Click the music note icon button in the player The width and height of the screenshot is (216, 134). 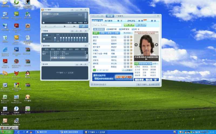pyautogui.click(x=84, y=26)
